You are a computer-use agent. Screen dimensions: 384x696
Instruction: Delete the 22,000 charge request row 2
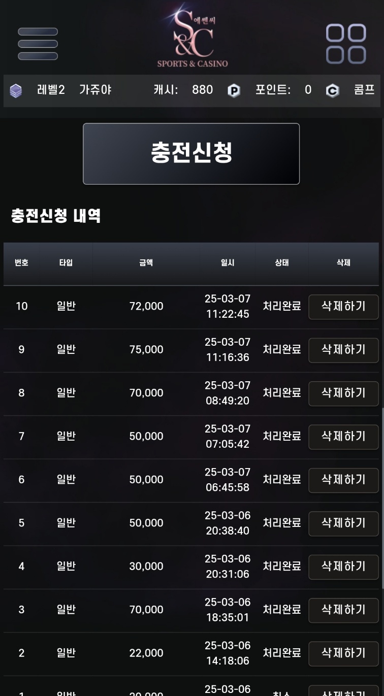pyautogui.click(x=343, y=653)
